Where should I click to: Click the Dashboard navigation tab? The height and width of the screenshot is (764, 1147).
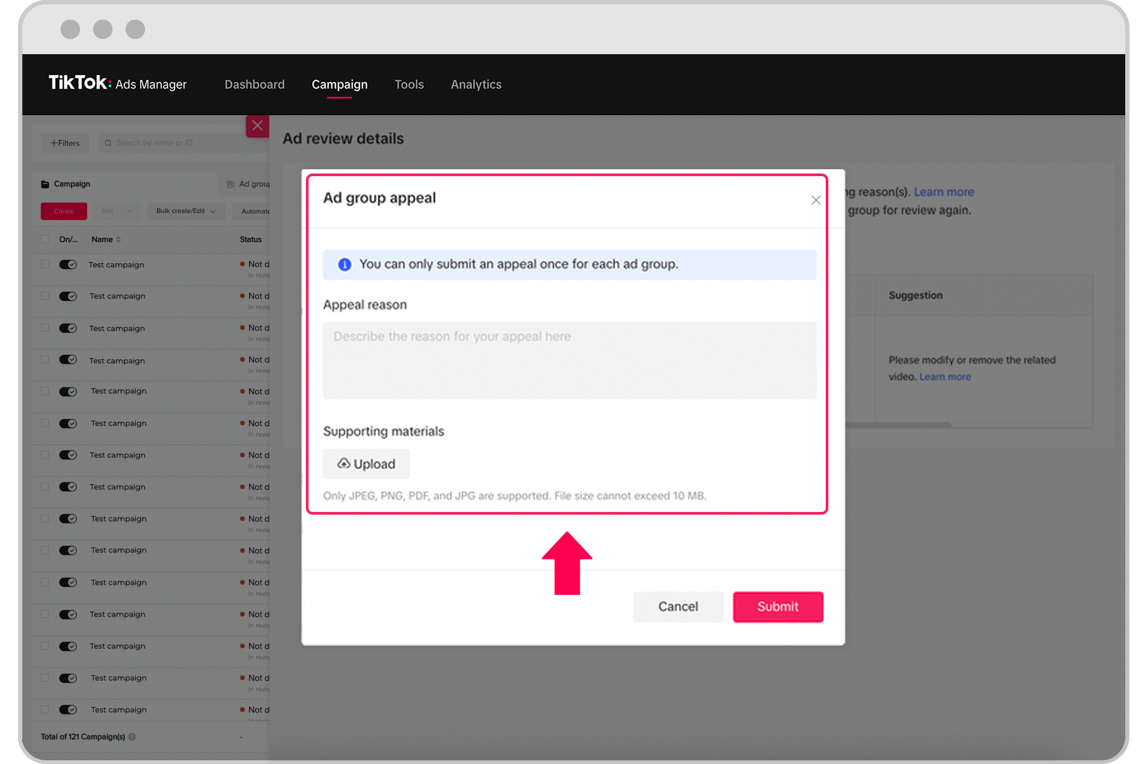pyautogui.click(x=253, y=84)
